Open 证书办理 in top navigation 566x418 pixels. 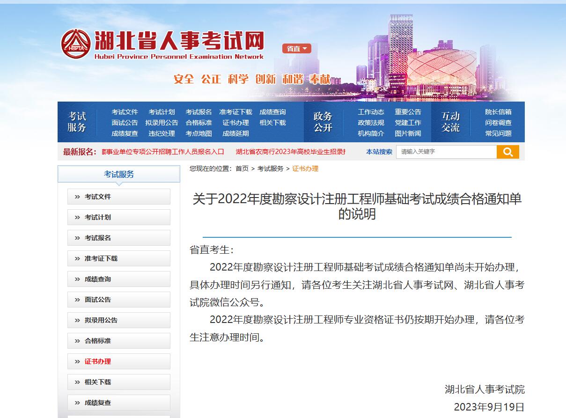(x=235, y=123)
